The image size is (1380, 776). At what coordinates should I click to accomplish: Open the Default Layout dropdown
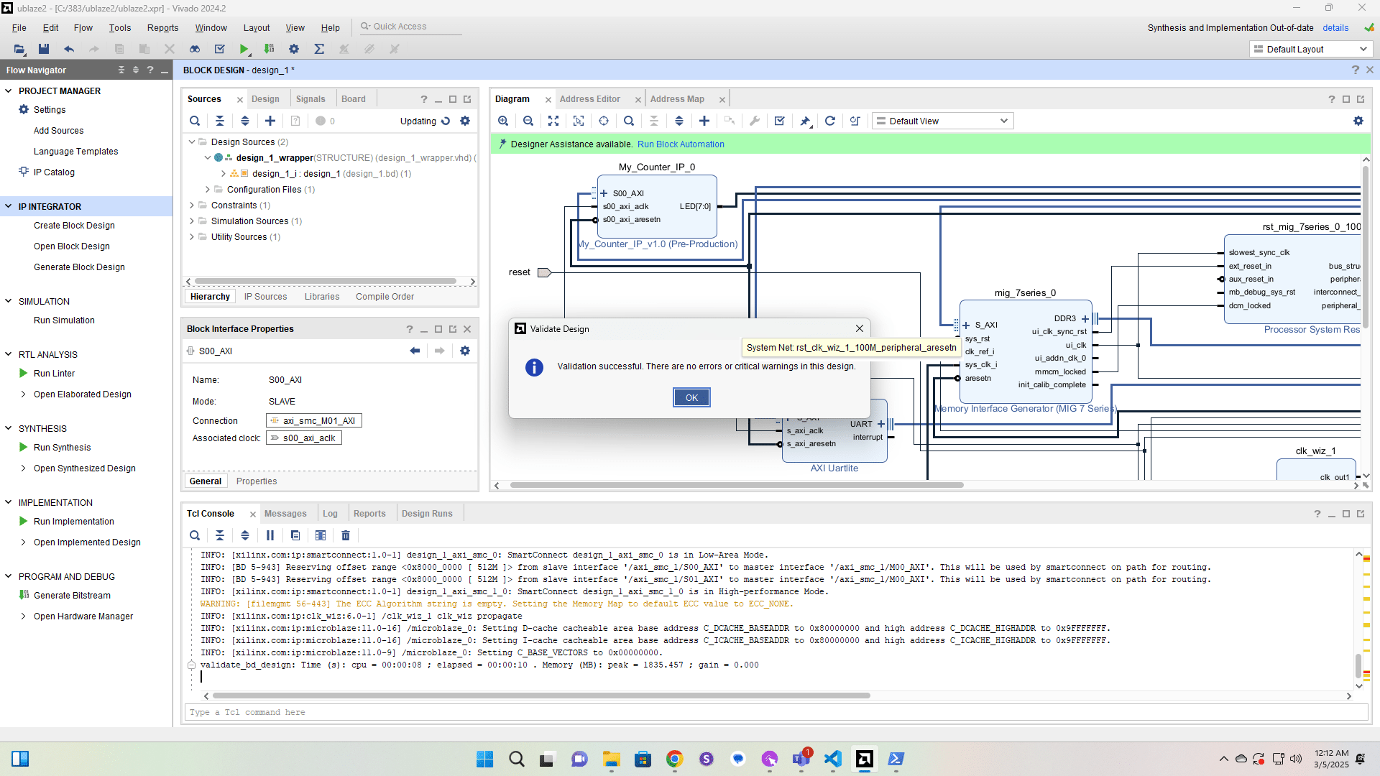[1310, 49]
